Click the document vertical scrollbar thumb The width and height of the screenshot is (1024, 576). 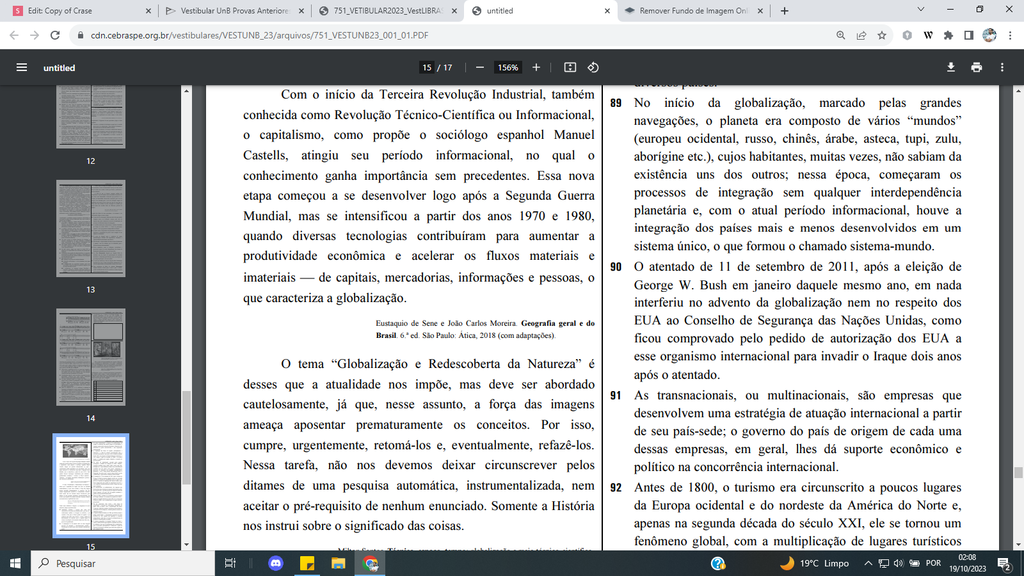1018,473
